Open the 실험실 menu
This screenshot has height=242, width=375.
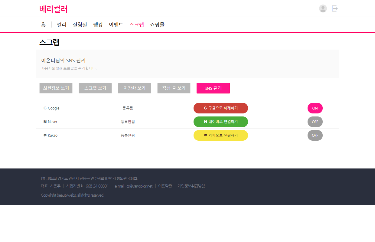point(80,25)
